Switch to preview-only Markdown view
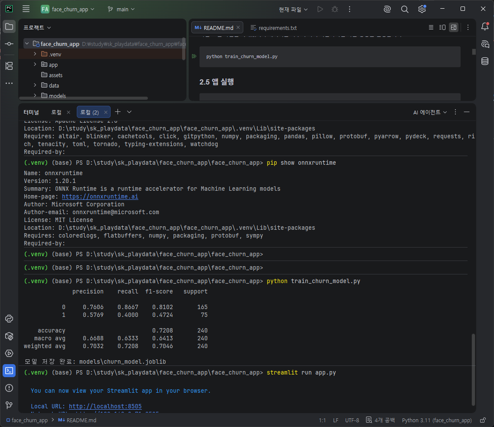Image resolution: width=494 pixels, height=427 pixels. point(454,27)
